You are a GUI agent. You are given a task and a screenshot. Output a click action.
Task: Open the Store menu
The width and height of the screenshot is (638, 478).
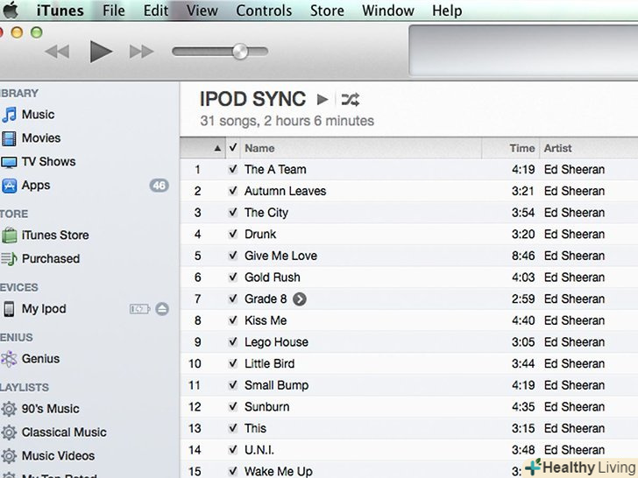pyautogui.click(x=327, y=11)
